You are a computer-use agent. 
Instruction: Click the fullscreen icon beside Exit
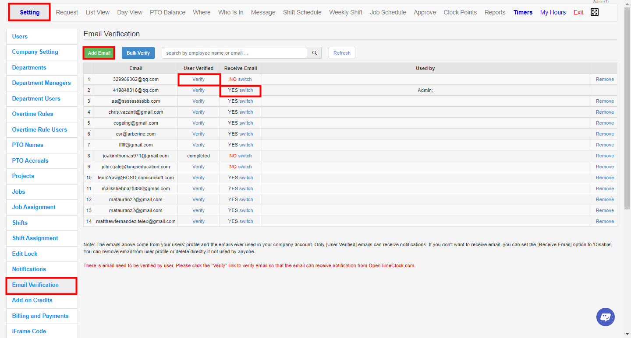(x=594, y=12)
